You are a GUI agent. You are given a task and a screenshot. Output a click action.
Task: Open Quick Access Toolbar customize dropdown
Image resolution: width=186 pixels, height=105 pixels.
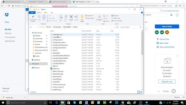(39, 9)
